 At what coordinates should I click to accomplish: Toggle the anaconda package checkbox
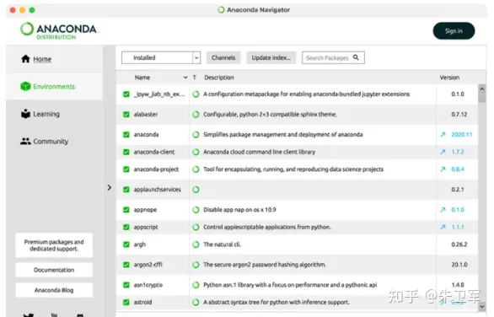(x=126, y=135)
